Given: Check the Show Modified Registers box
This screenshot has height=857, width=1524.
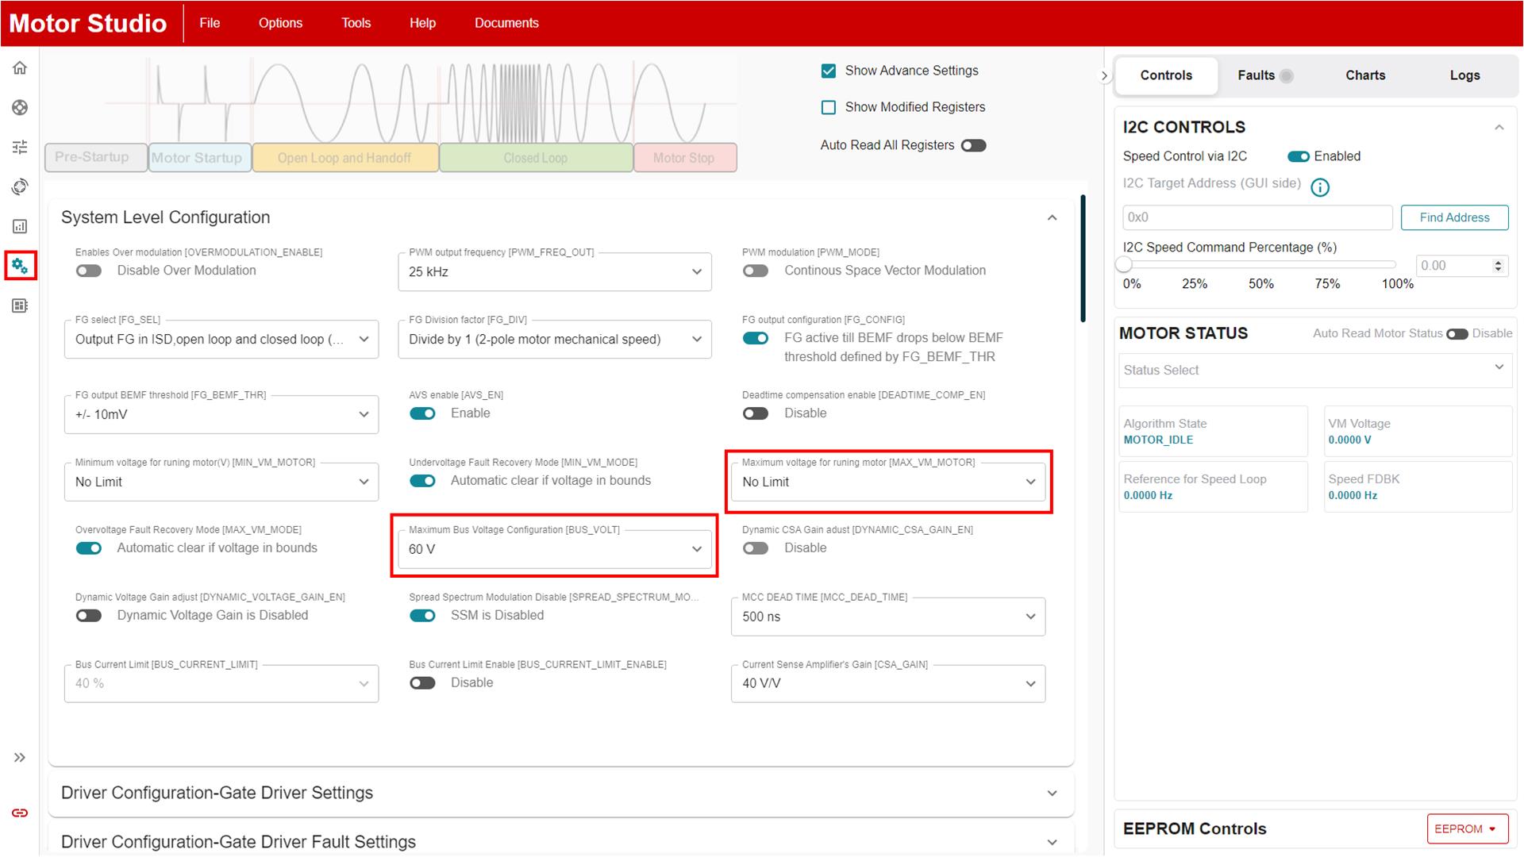Looking at the screenshot, I should [x=829, y=107].
